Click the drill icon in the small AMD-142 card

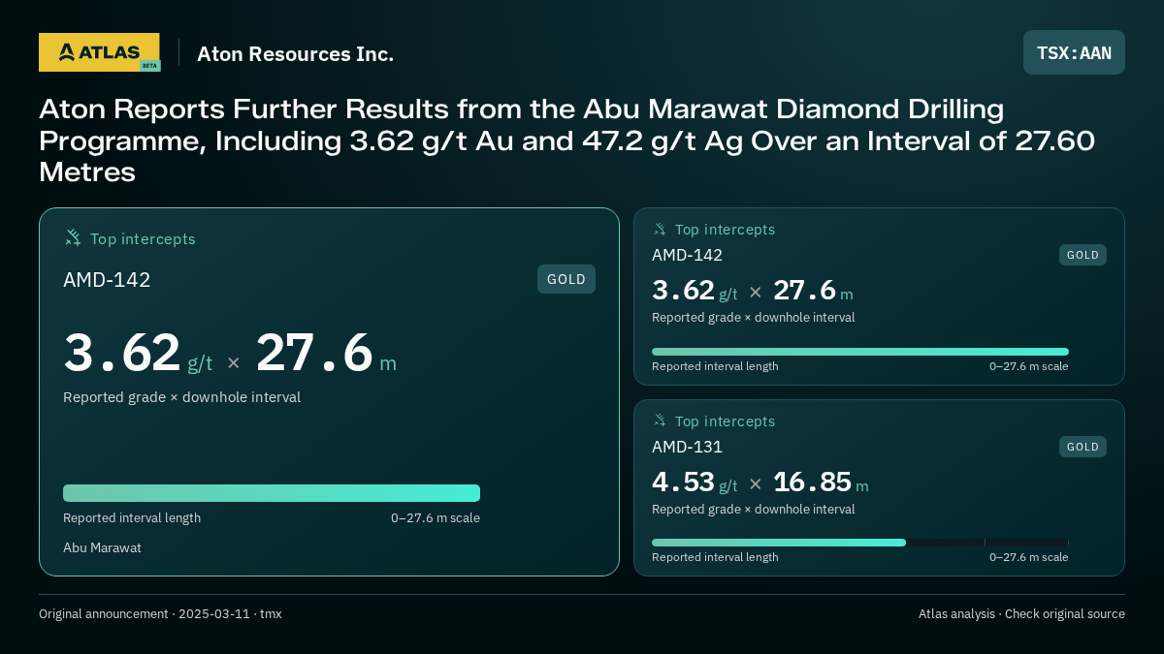[x=660, y=230]
